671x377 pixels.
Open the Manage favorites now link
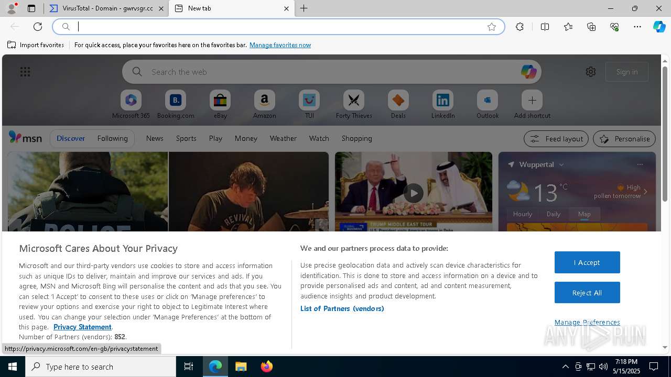(x=280, y=45)
